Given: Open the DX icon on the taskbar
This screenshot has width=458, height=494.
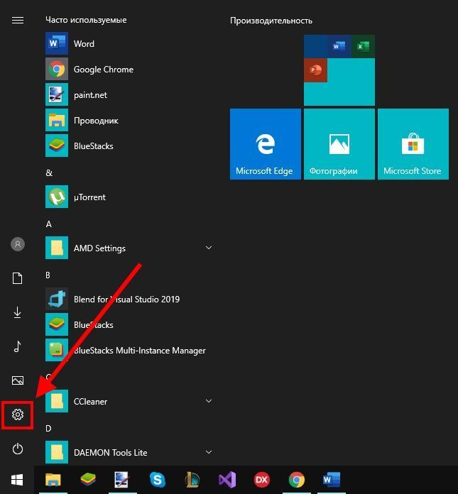Looking at the screenshot, I should pyautogui.click(x=261, y=480).
